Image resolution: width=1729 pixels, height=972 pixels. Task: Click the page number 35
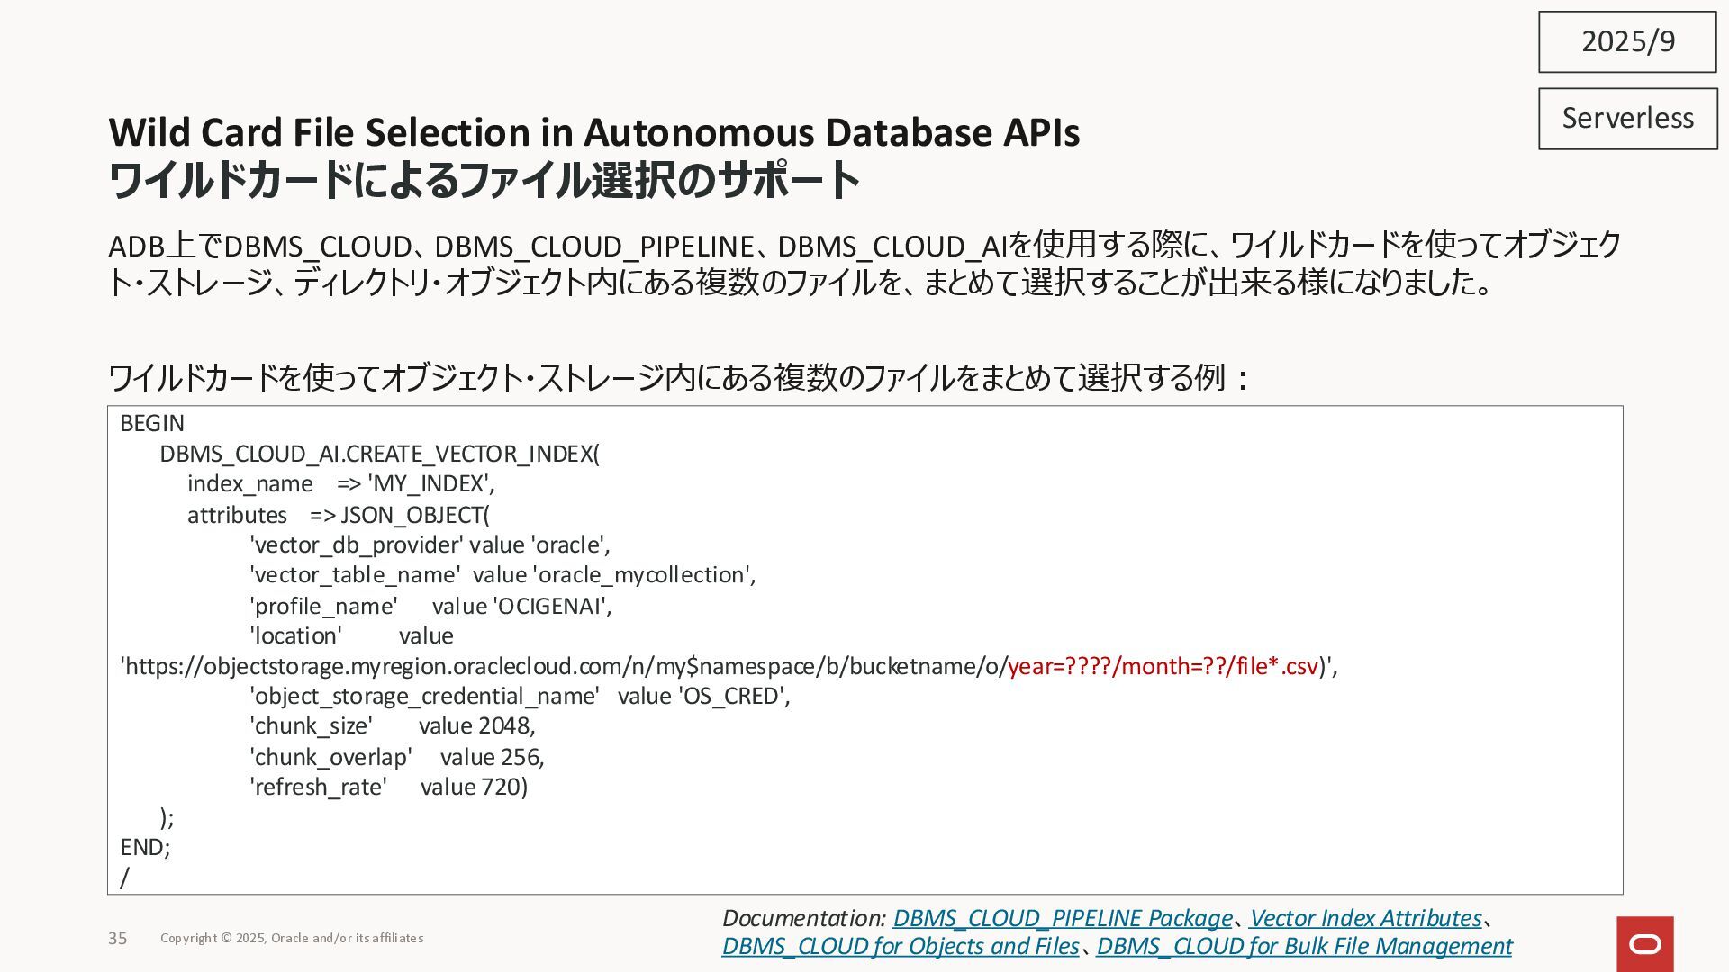(118, 938)
